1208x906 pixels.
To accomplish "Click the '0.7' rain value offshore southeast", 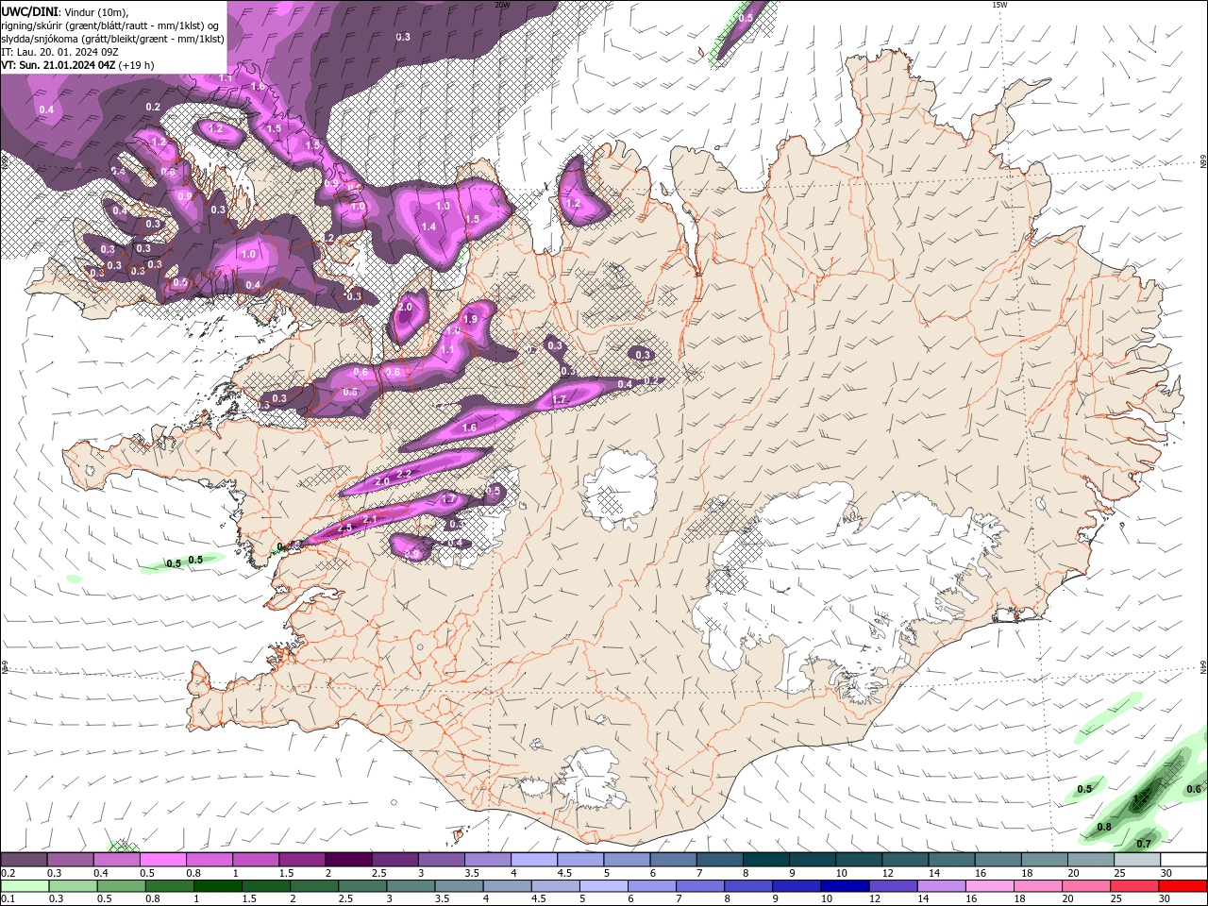I will [x=1144, y=844].
